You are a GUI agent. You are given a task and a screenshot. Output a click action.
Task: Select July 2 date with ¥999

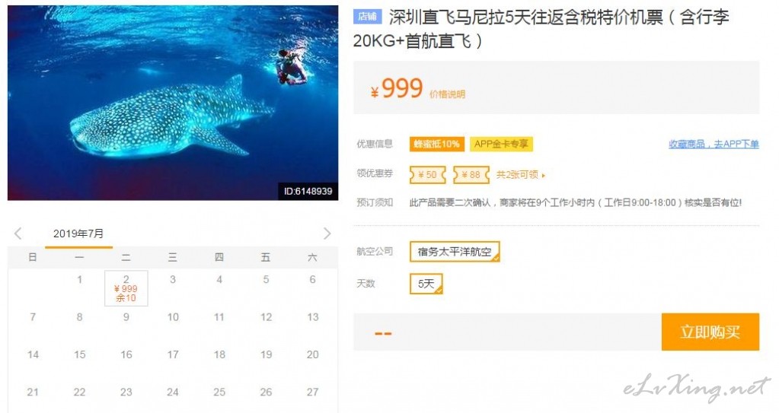click(126, 288)
